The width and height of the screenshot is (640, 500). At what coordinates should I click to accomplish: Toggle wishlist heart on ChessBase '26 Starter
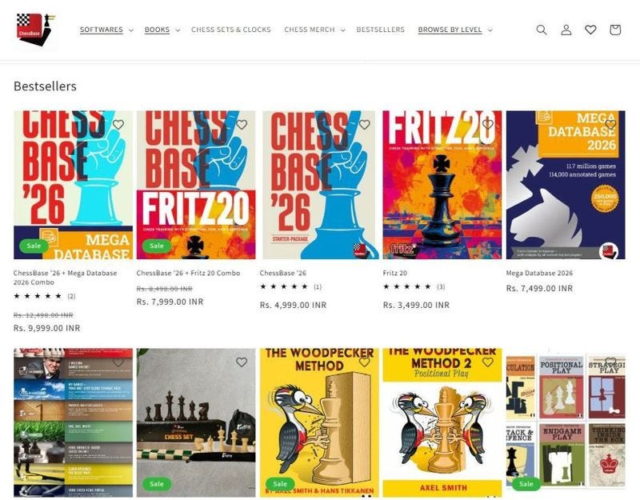click(365, 124)
